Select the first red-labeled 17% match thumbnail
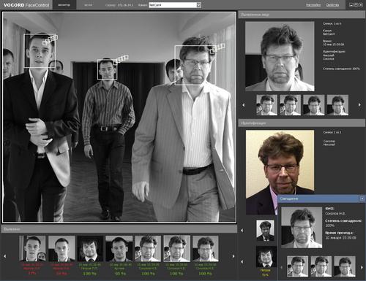366x281 pixels. pos(32,248)
